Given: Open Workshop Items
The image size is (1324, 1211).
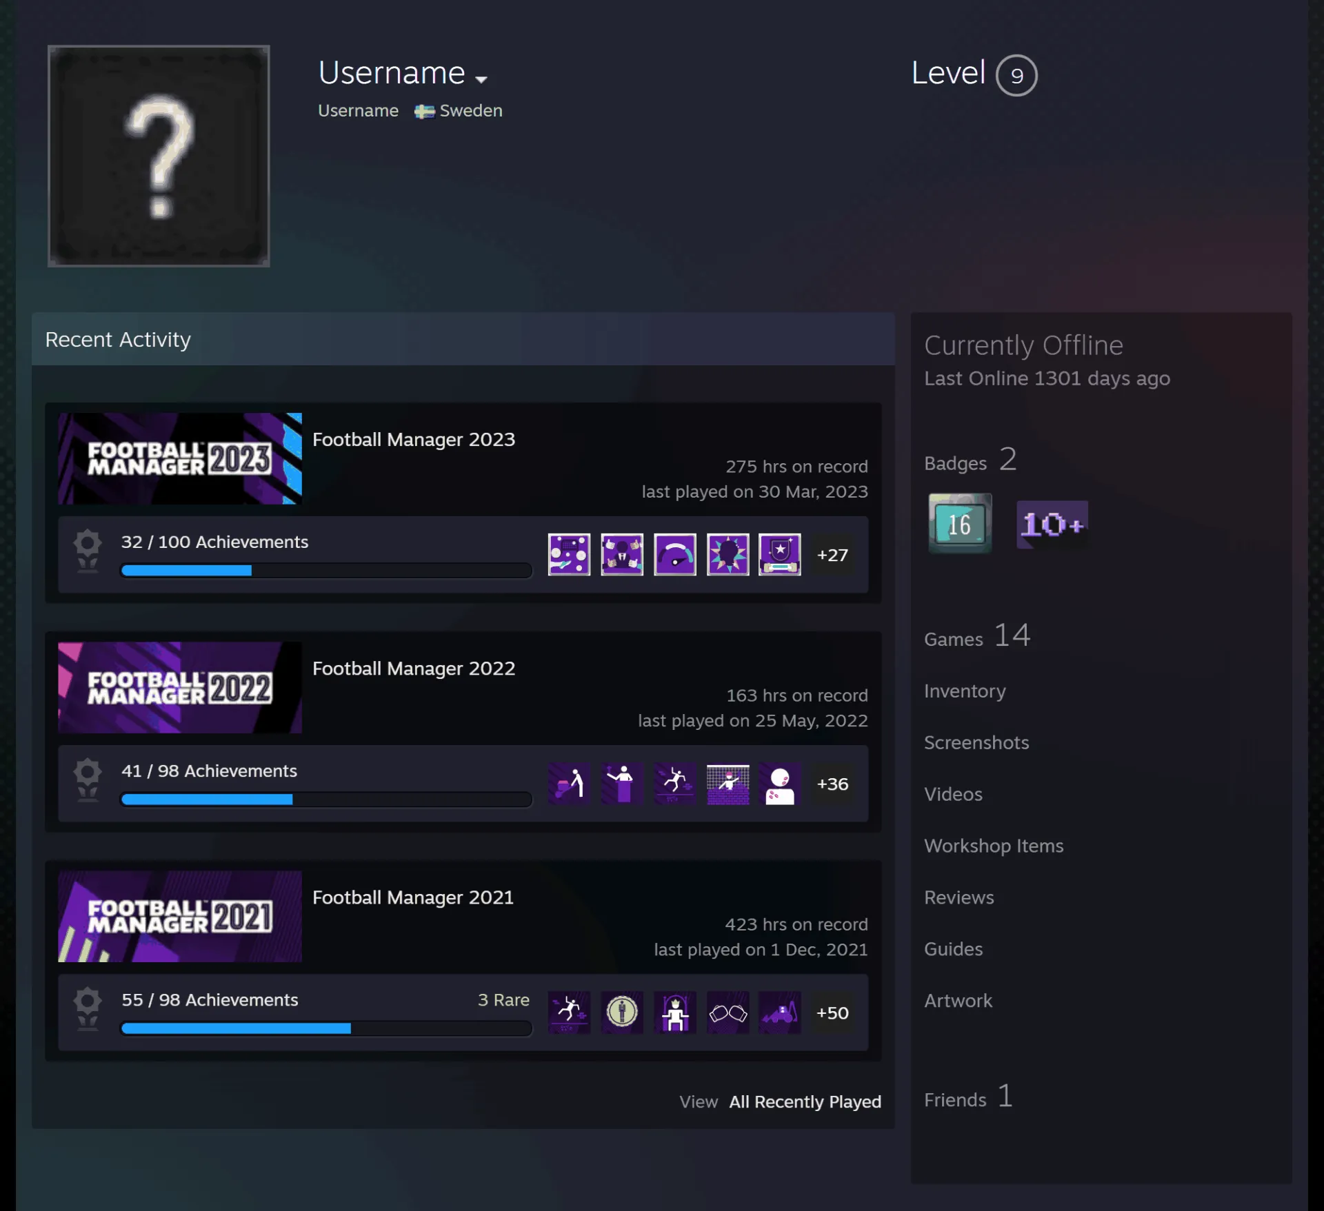Looking at the screenshot, I should pyautogui.click(x=994, y=846).
